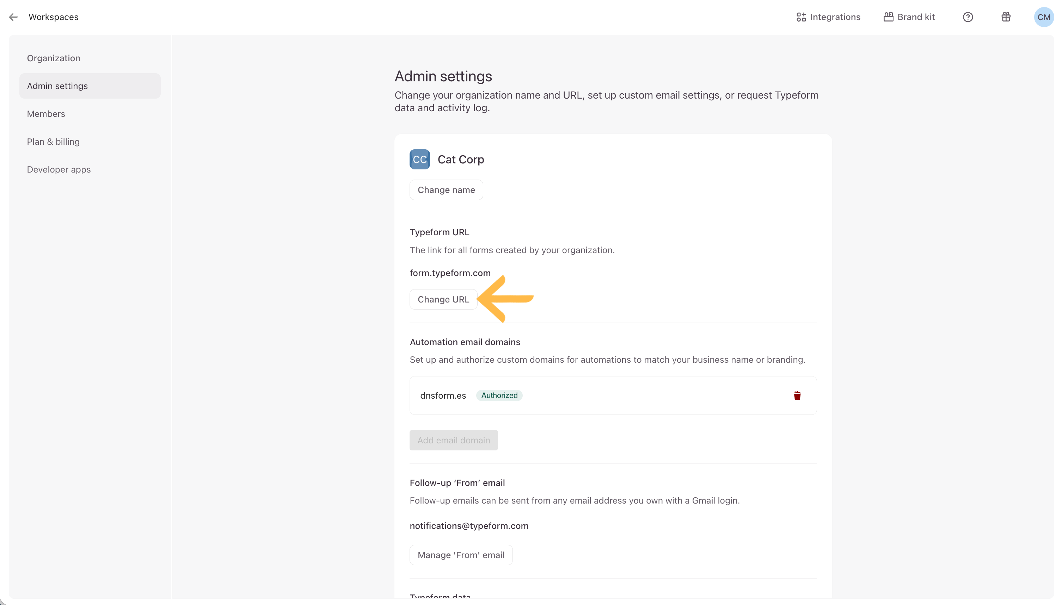Open the help question mark icon
This screenshot has width=1056, height=605.
pos(968,17)
